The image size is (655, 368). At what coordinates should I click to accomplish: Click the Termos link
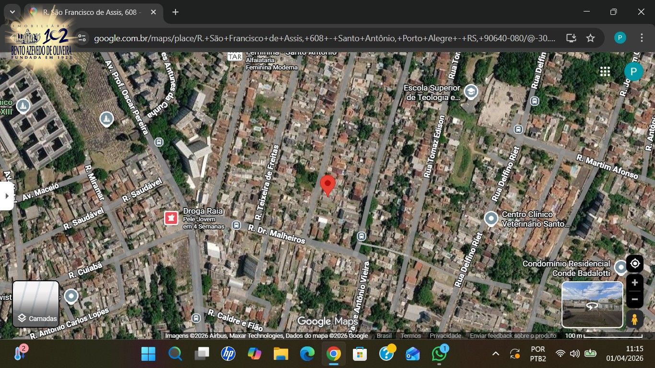point(410,336)
